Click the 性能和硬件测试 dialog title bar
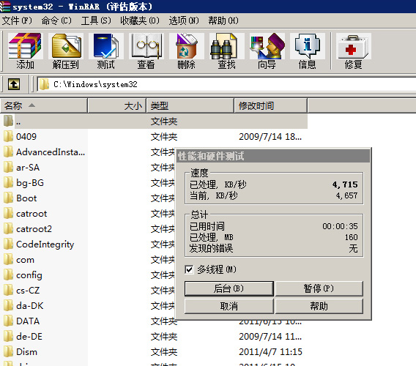The width and height of the screenshot is (416, 366). click(273, 156)
